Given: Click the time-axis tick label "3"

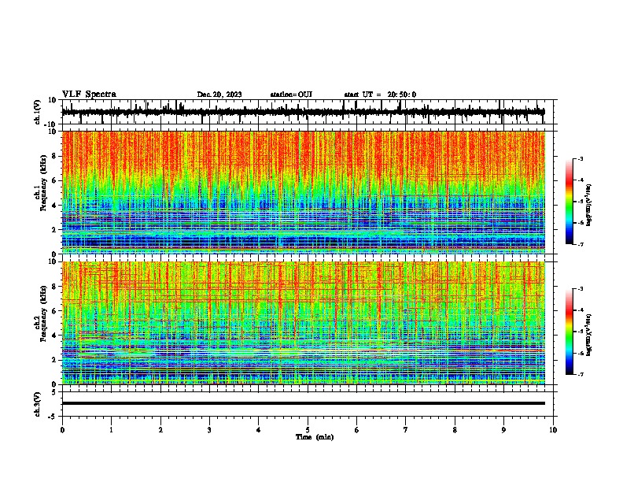Looking at the screenshot, I should coord(209,430).
